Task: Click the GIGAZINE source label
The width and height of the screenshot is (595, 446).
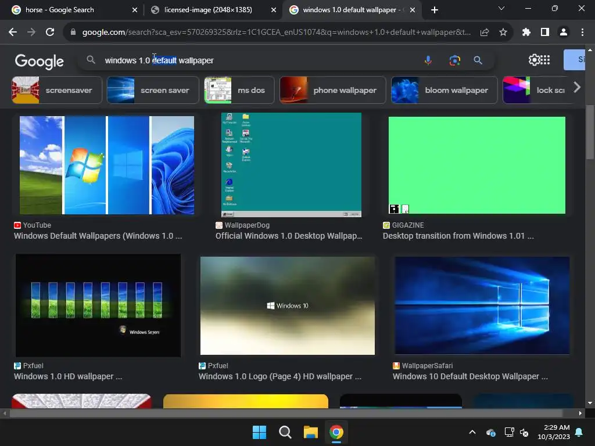Action: 408,225
